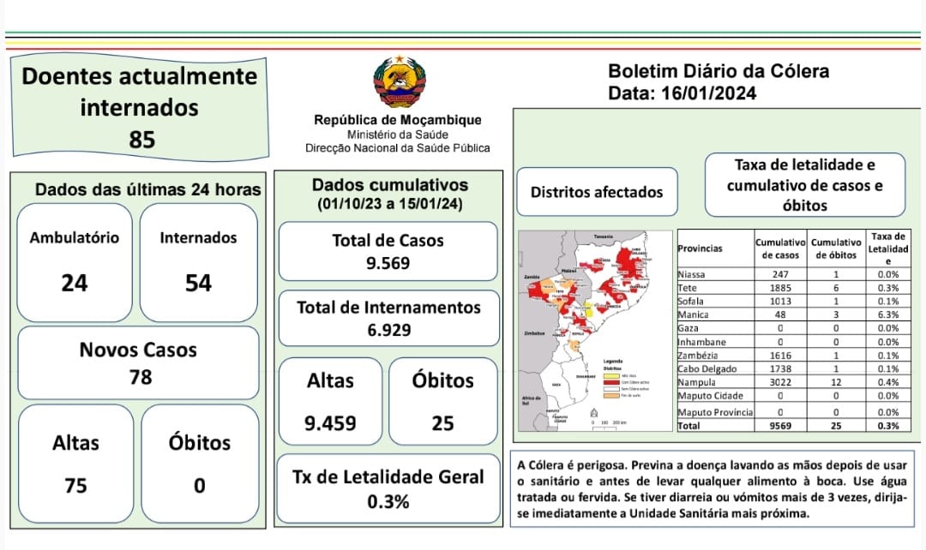Select the red legend swatch on the map

tap(611, 382)
